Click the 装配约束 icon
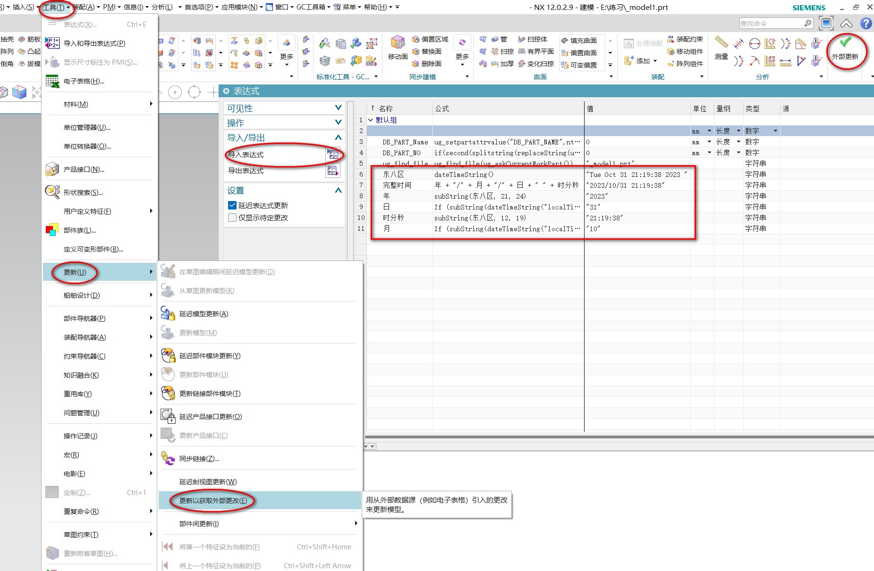 point(670,39)
